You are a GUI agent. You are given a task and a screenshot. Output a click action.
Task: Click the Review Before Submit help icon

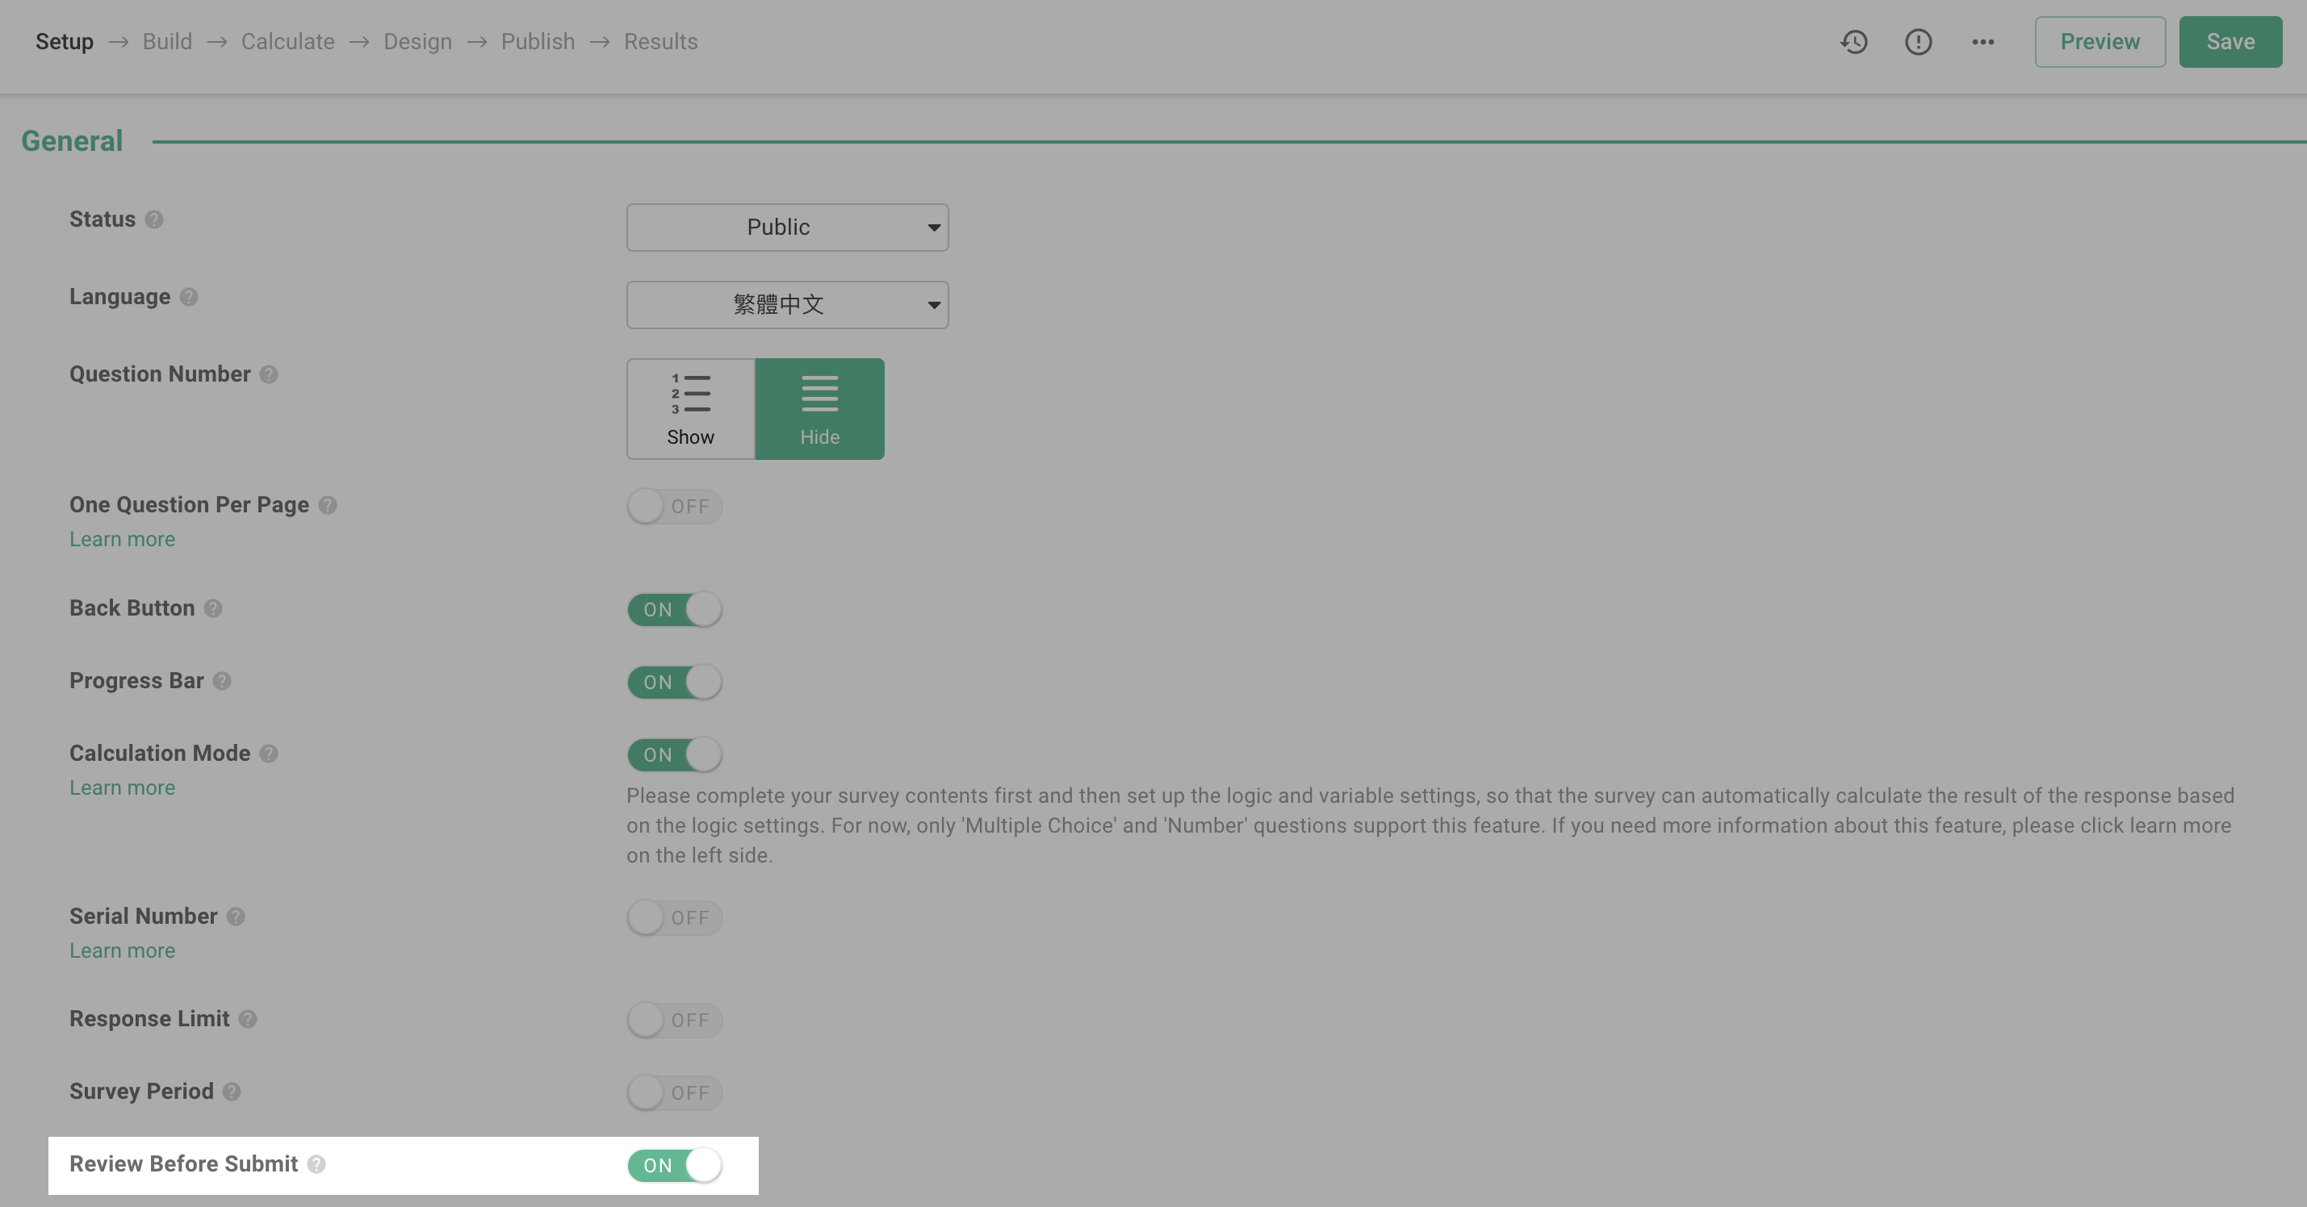click(316, 1165)
